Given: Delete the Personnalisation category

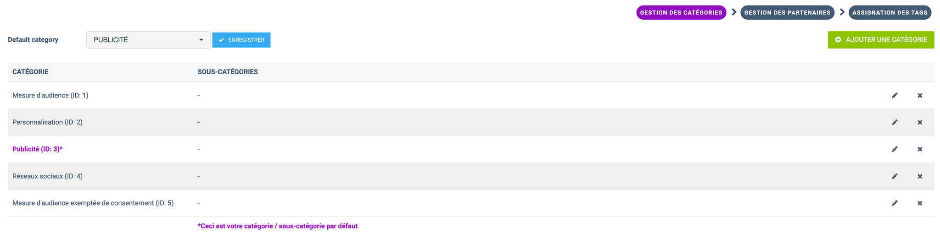Looking at the screenshot, I should tap(920, 122).
